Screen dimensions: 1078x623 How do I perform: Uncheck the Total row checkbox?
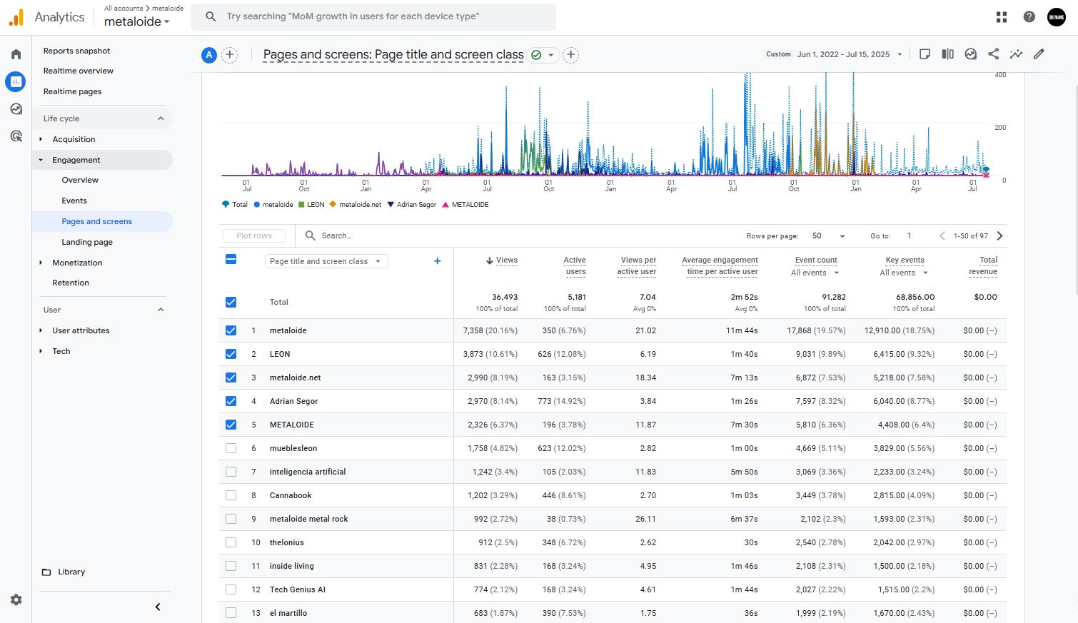[231, 302]
